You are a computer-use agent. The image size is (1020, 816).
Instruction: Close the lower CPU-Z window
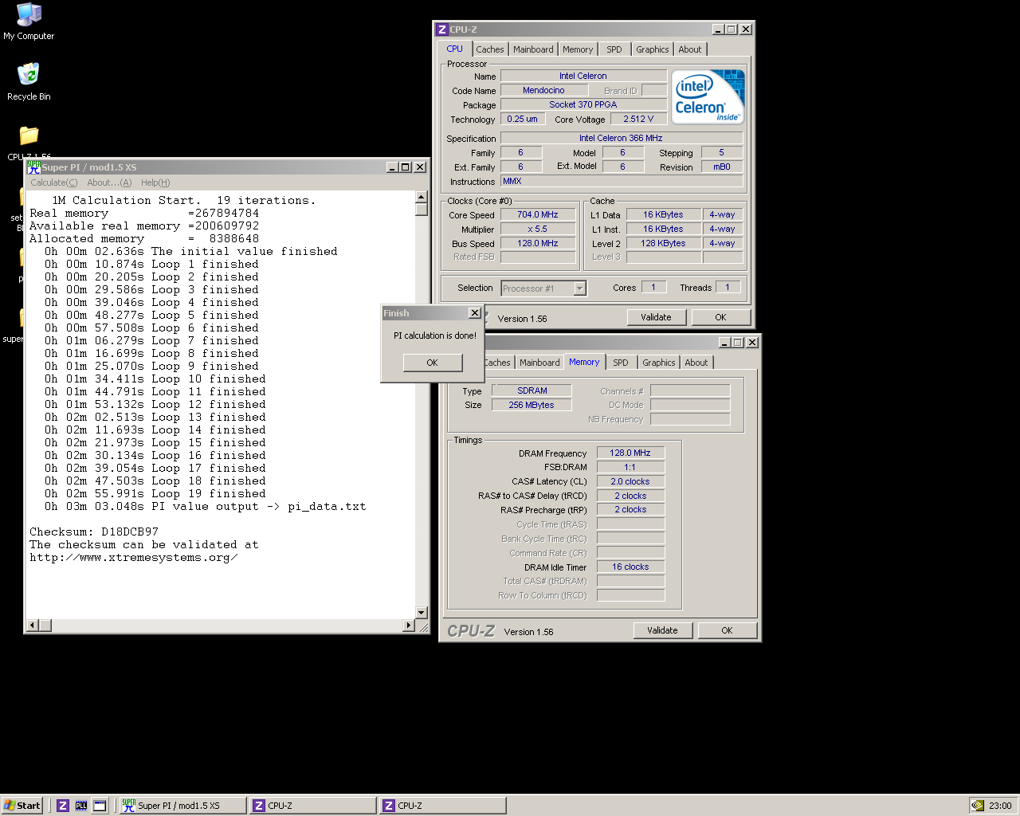752,342
